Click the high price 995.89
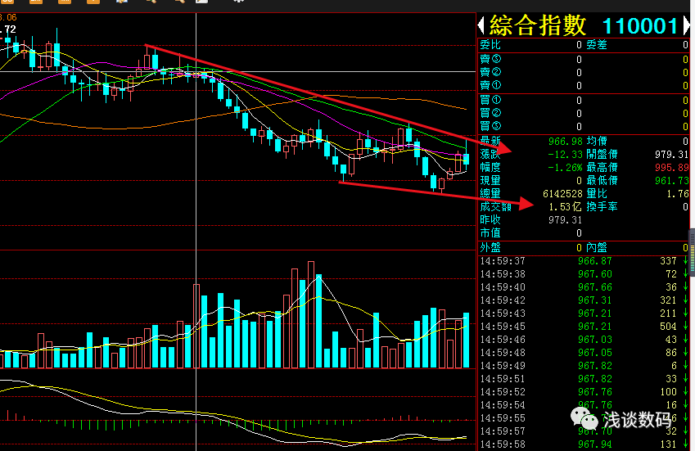This screenshot has width=695, height=451. point(672,168)
